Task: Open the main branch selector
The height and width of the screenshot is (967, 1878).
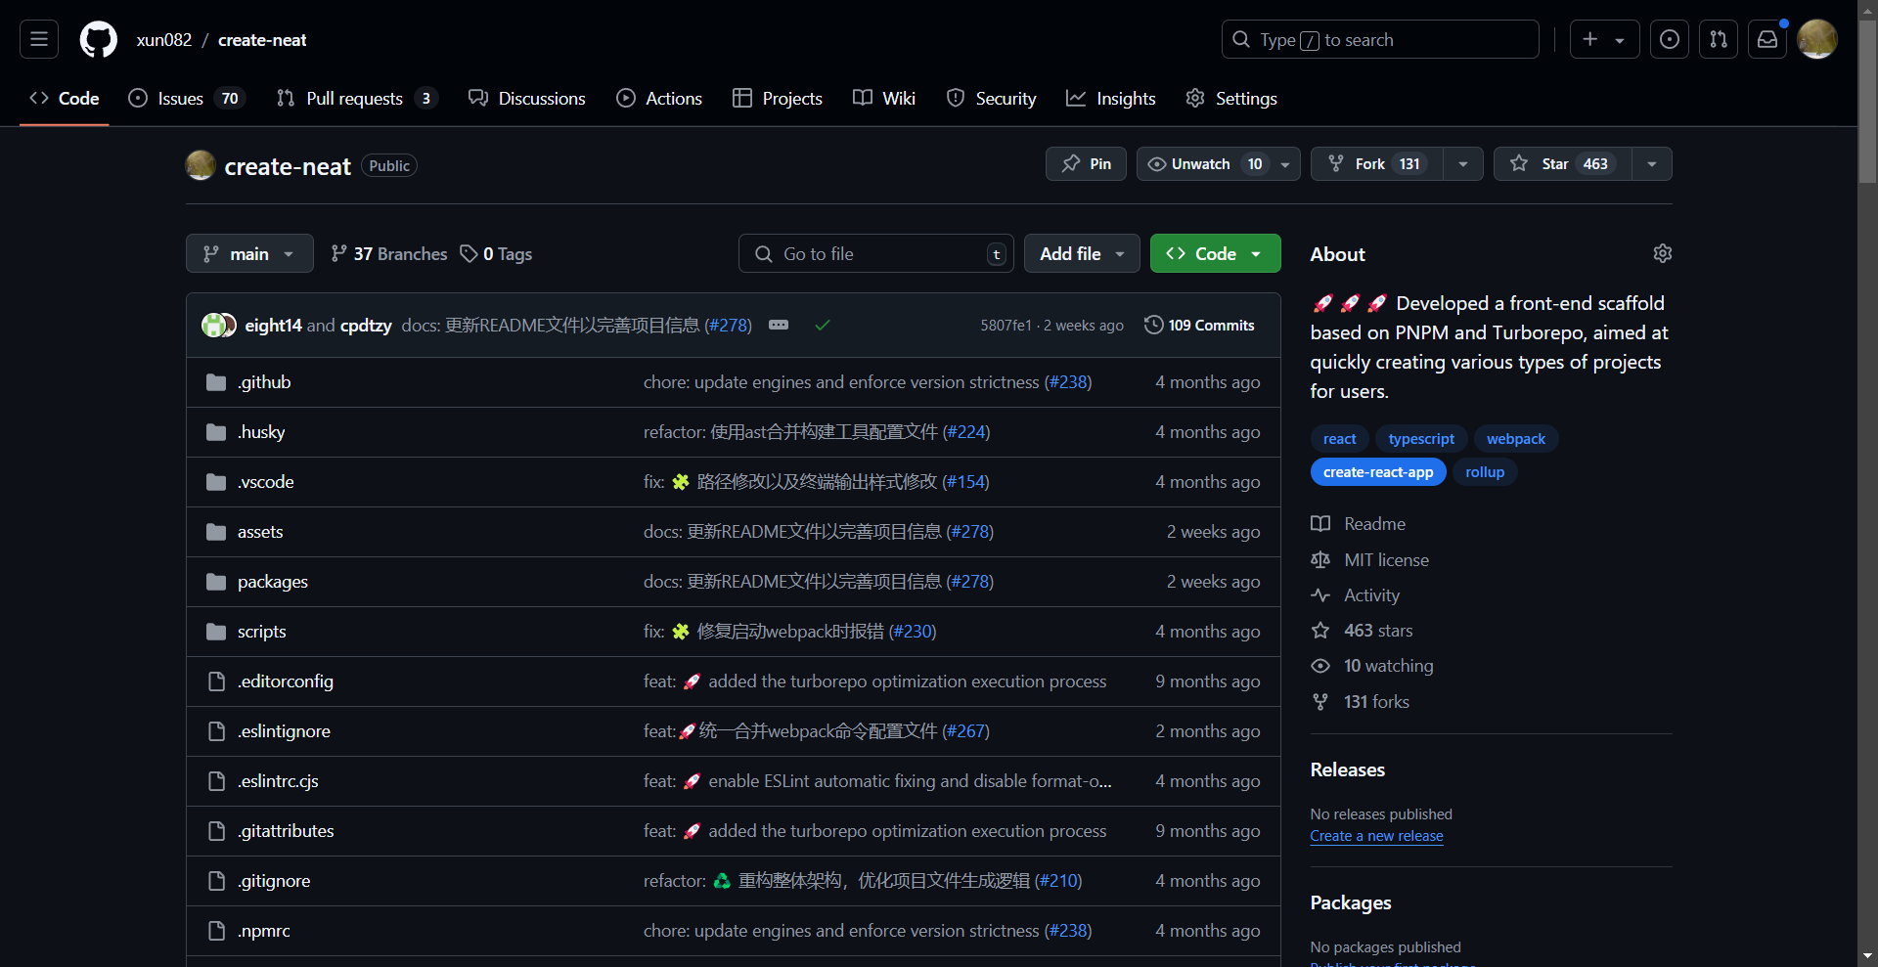Action: [x=249, y=253]
